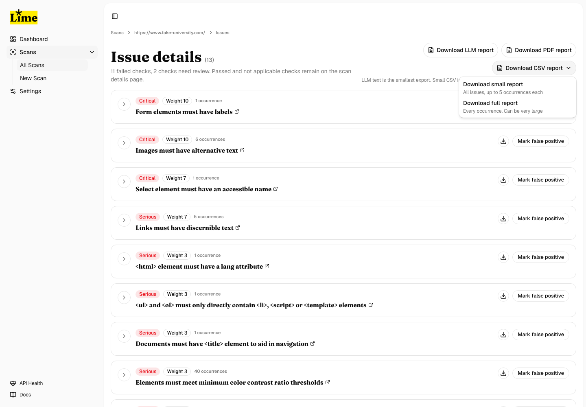The image size is (586, 407).
Task: Mark html lang attribute issue false positive
Action: coord(540,257)
